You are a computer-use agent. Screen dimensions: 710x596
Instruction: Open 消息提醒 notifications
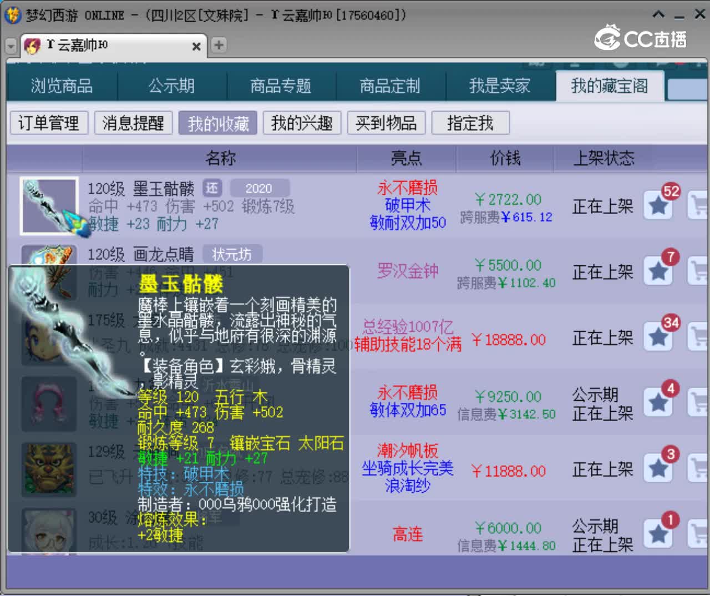click(x=133, y=123)
